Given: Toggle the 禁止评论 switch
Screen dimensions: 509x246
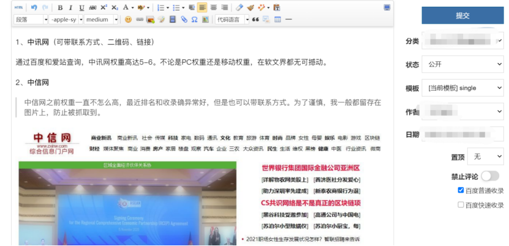Looking at the screenshot, I should [490, 176].
